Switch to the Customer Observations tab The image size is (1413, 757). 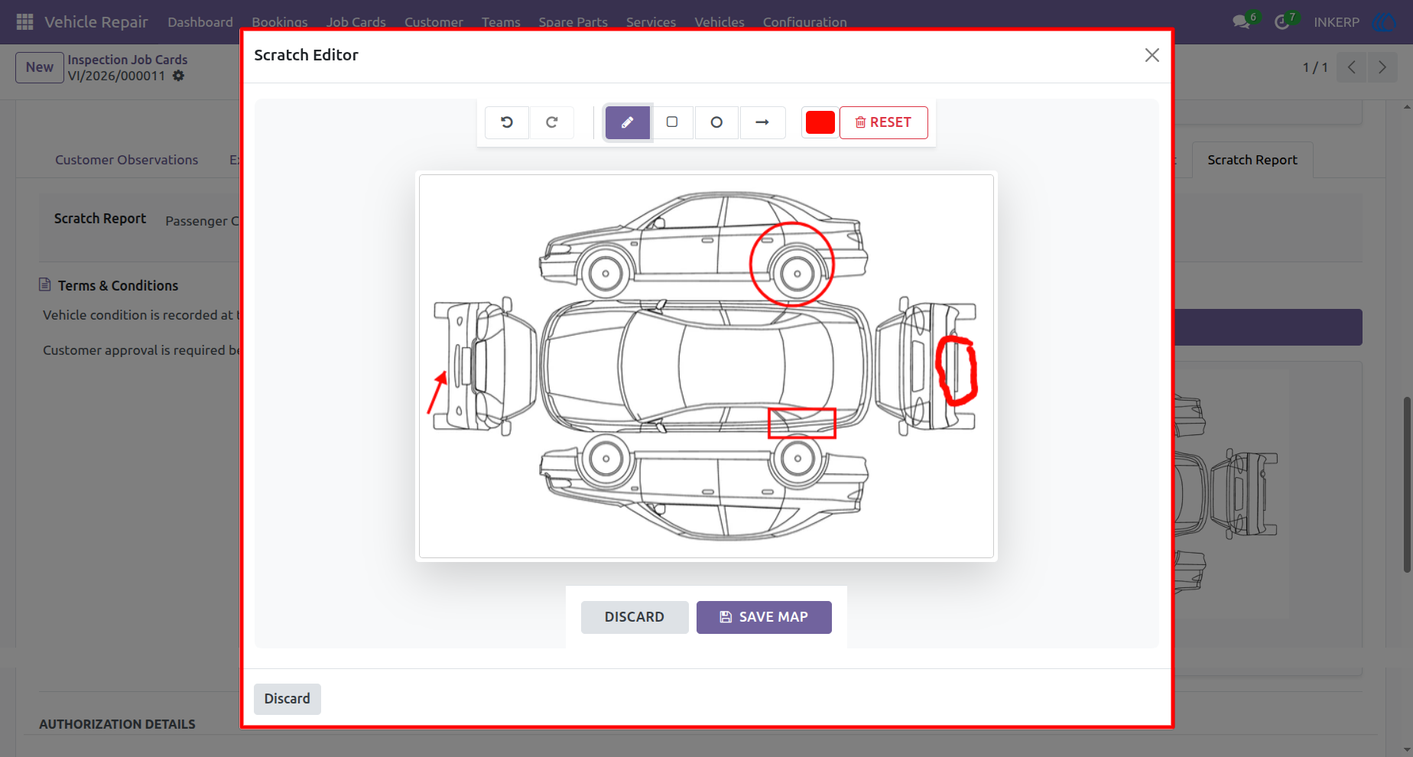coord(127,160)
